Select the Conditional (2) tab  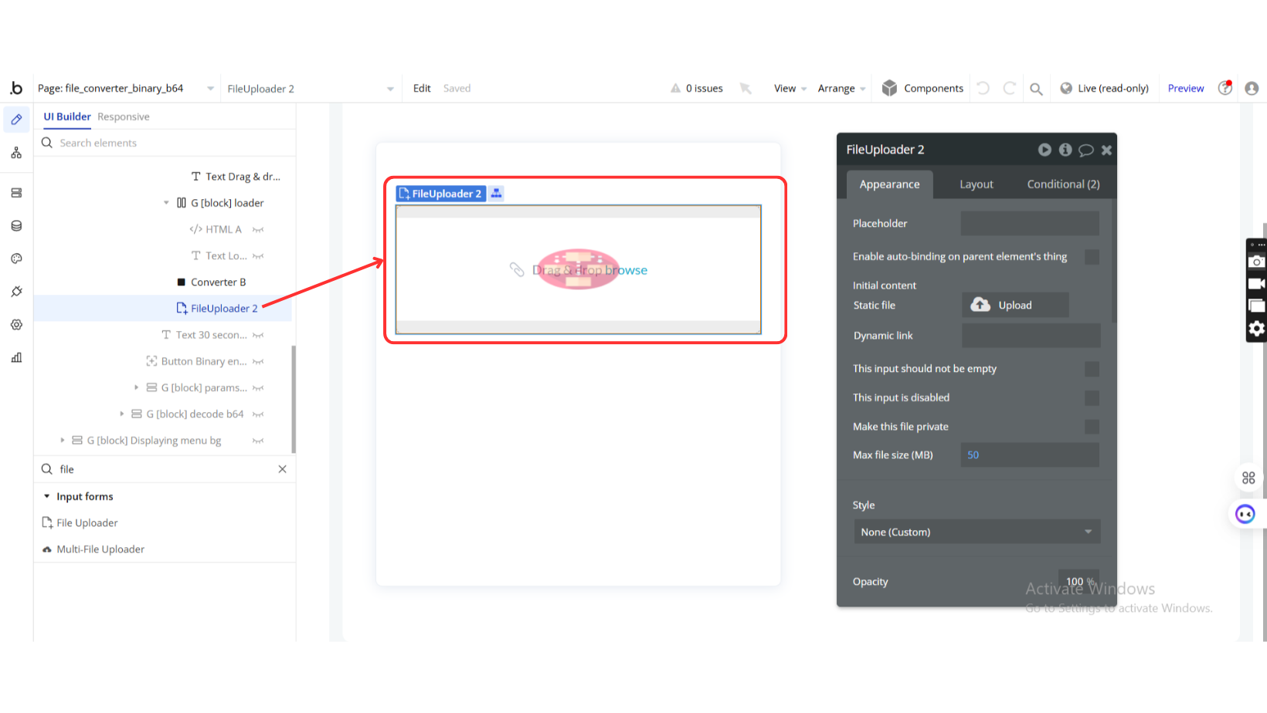pyautogui.click(x=1063, y=184)
